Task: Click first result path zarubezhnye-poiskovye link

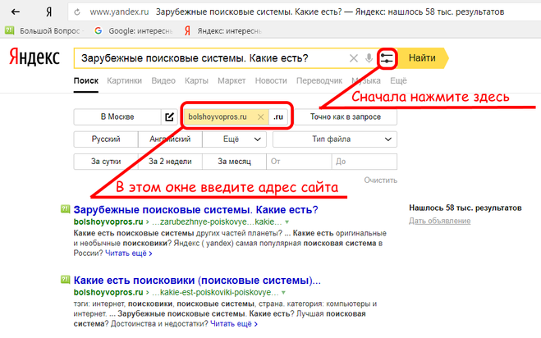Action: 217,222
